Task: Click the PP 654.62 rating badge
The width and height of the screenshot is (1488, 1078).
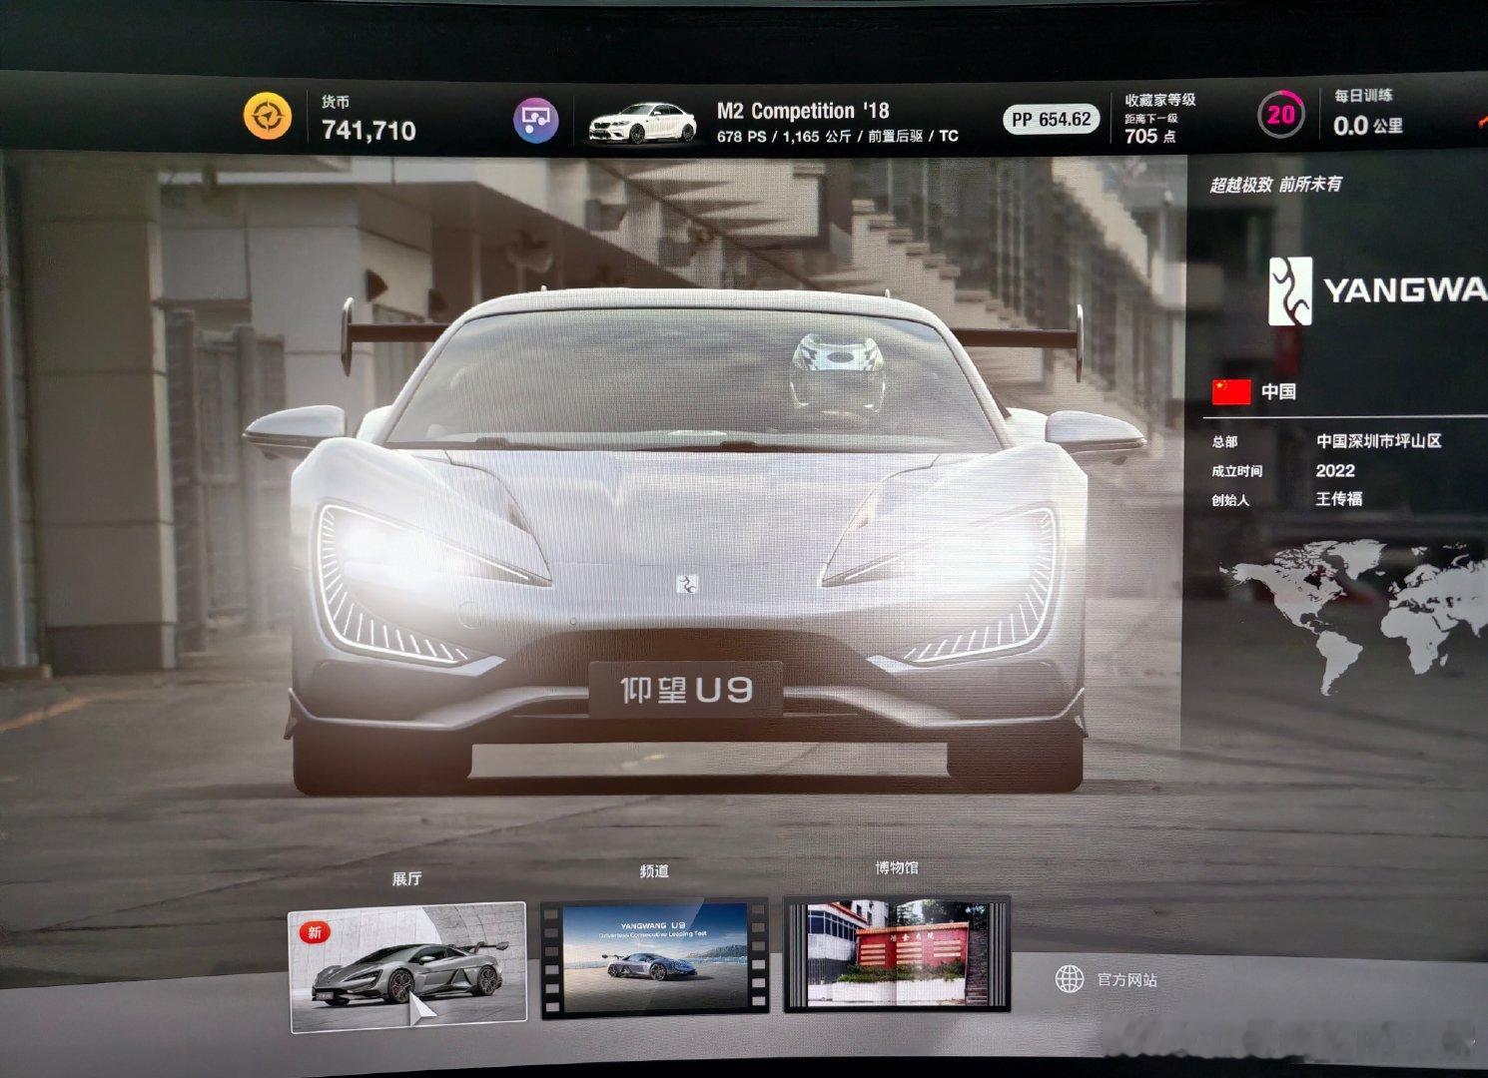Action: (1051, 119)
